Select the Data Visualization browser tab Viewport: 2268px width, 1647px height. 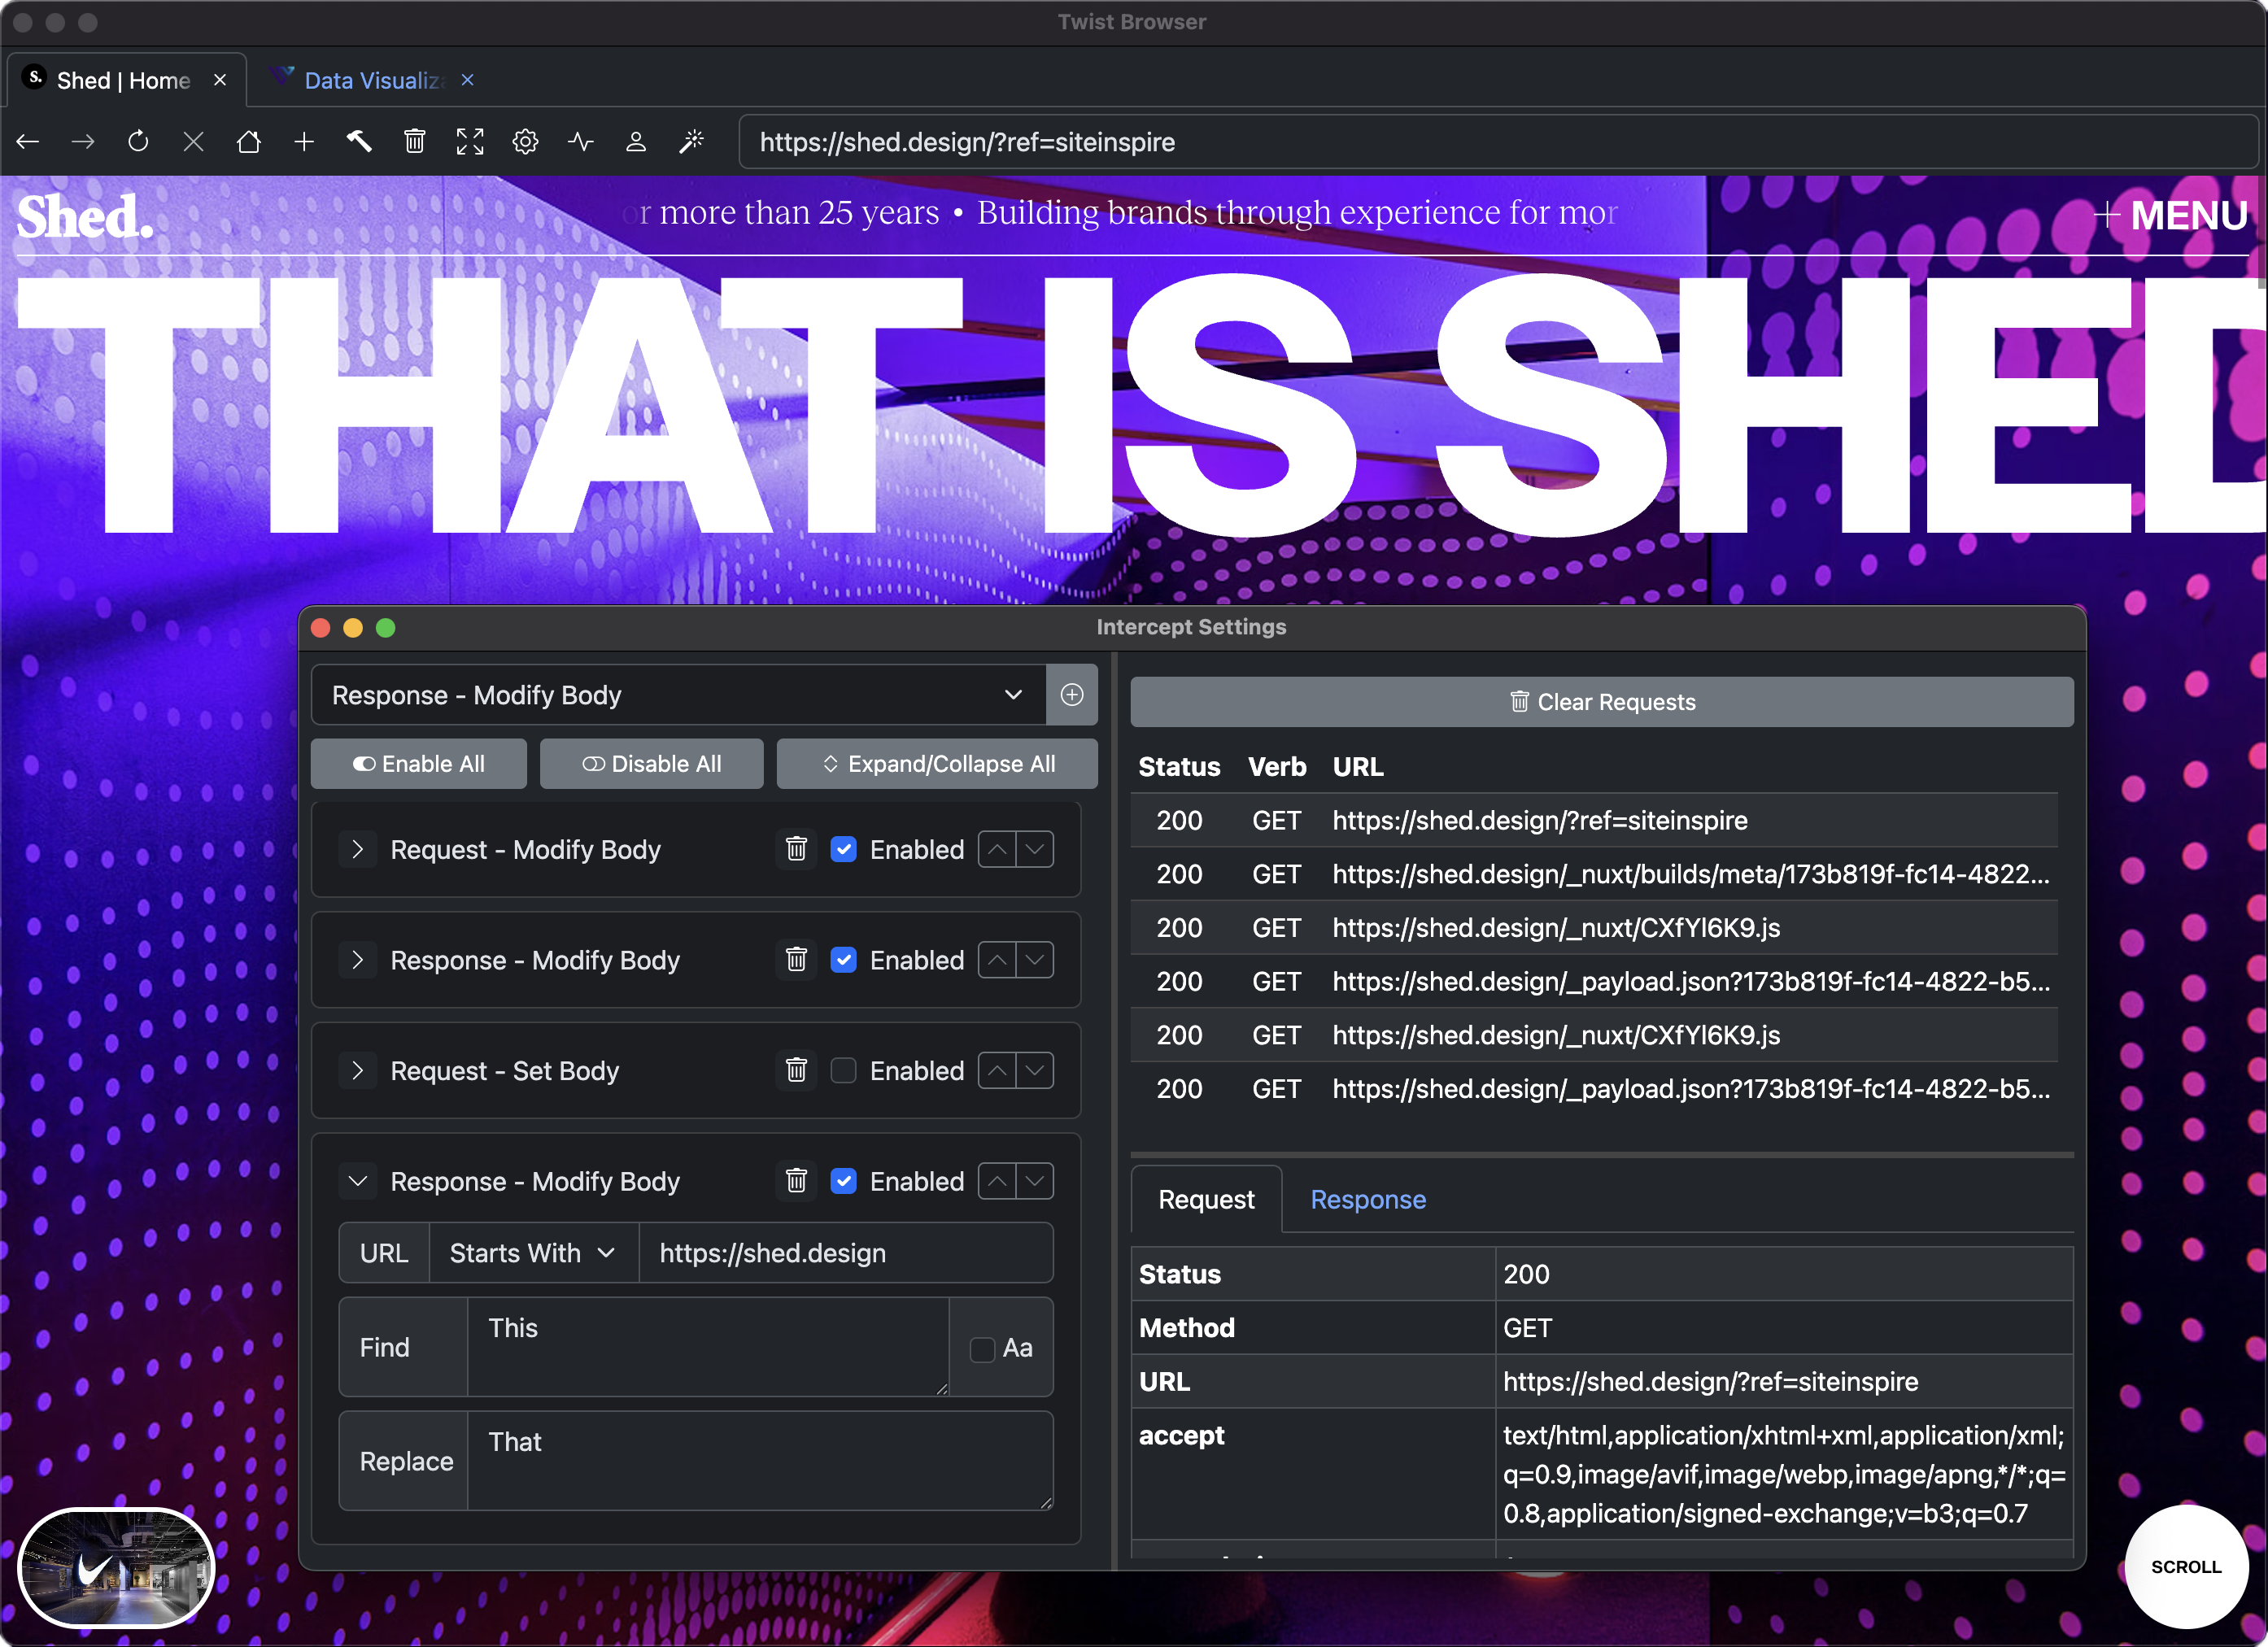[370, 79]
